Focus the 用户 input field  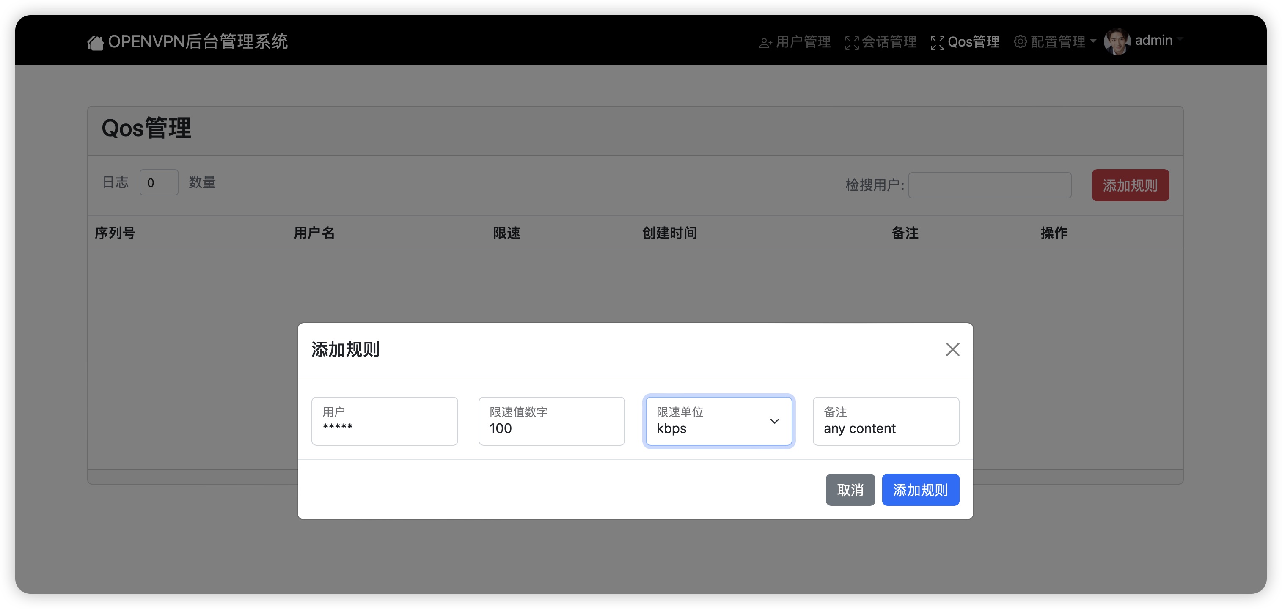coord(384,421)
